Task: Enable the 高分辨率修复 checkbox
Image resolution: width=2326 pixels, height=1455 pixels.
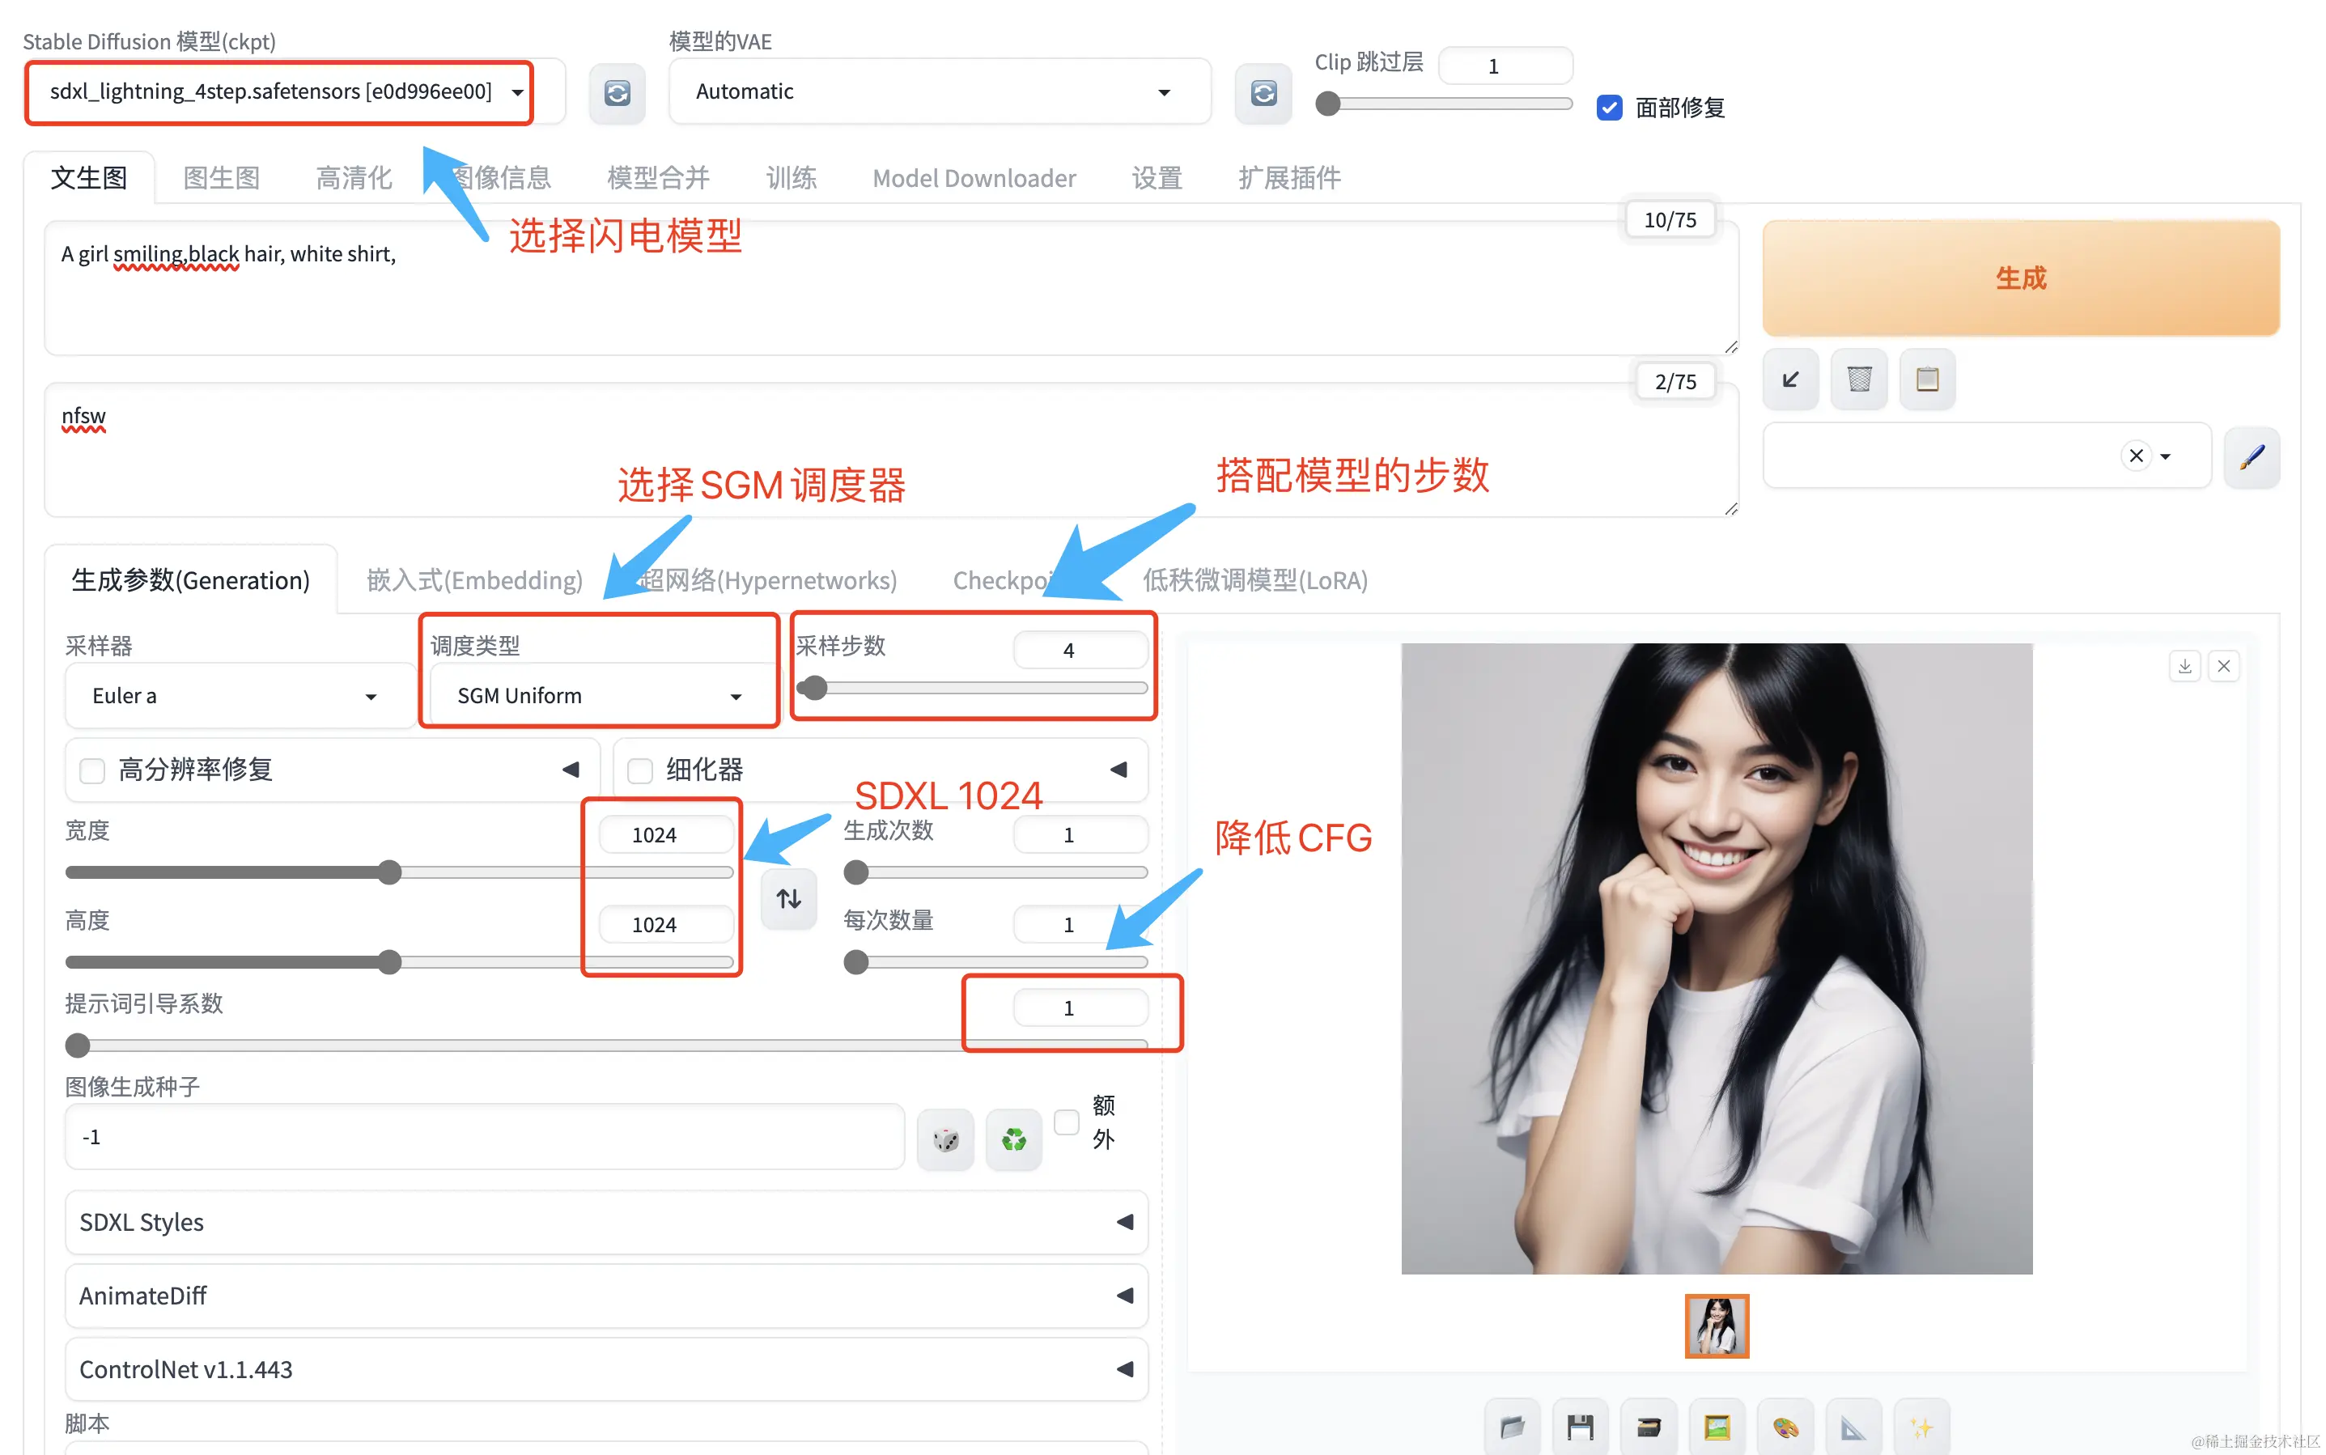Action: pyautogui.click(x=92, y=770)
